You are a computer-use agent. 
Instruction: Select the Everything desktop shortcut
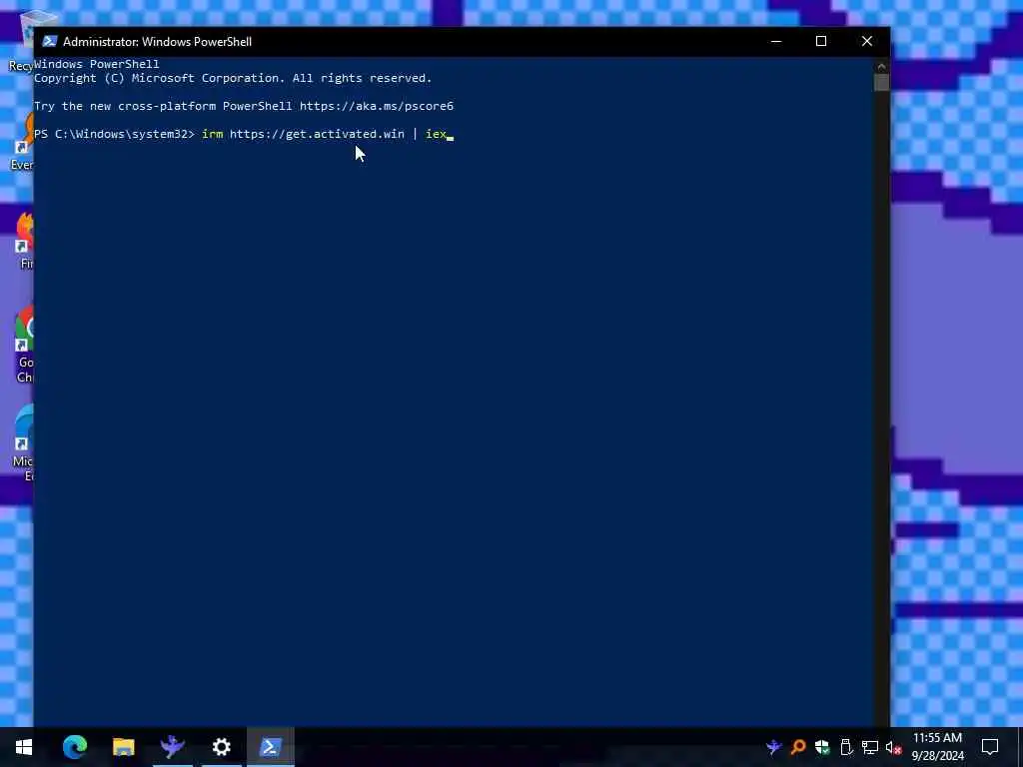point(22,142)
